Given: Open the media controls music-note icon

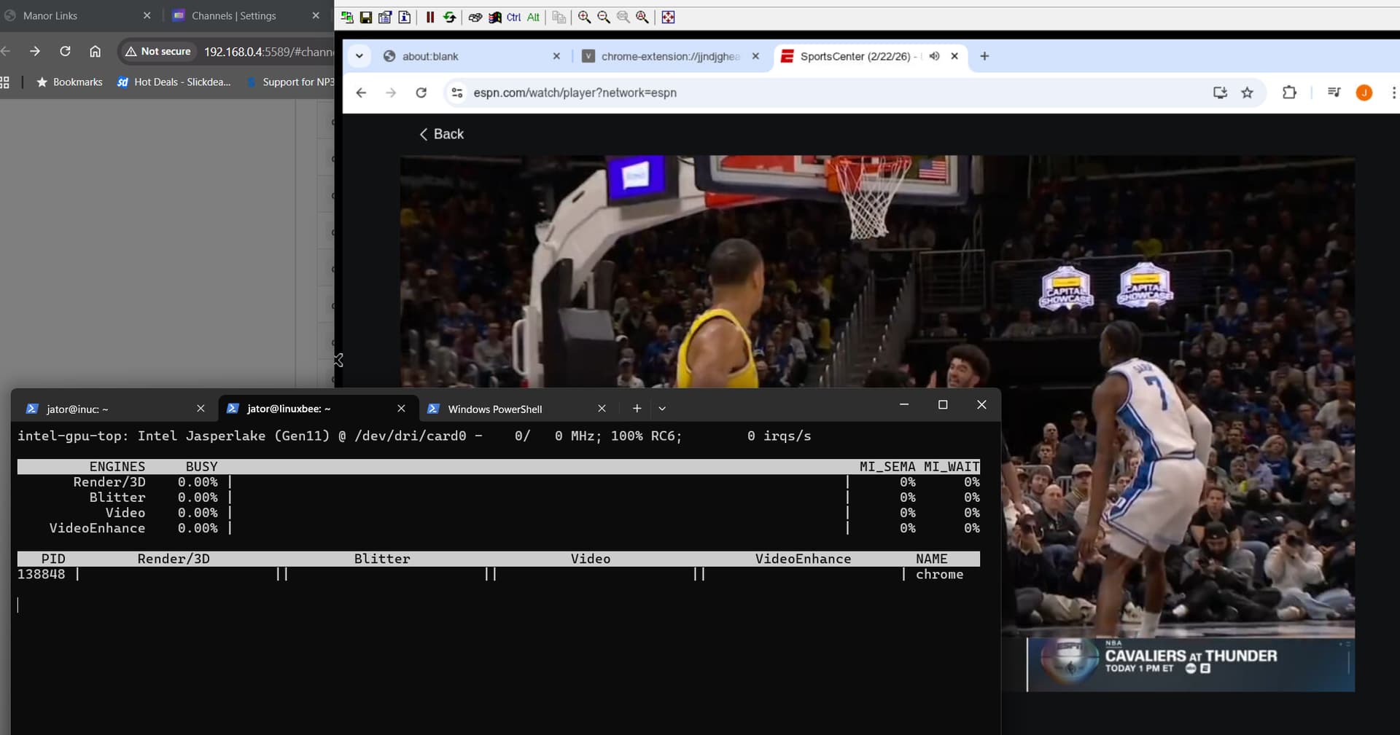Looking at the screenshot, I should [x=1334, y=93].
